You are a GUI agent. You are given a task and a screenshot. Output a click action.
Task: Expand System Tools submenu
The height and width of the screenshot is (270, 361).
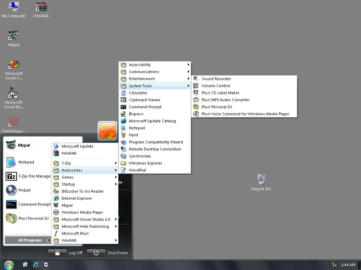[x=155, y=86]
